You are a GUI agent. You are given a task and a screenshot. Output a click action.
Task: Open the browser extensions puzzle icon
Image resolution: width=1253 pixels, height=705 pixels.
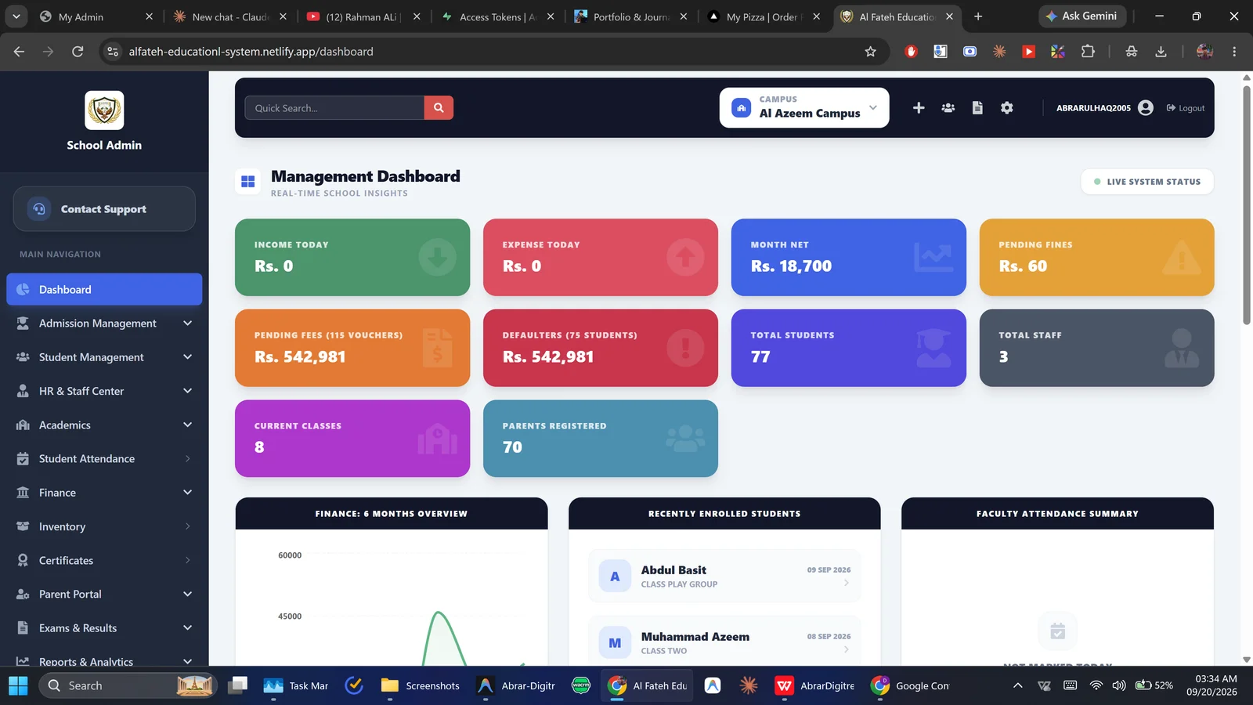[x=1088, y=52]
